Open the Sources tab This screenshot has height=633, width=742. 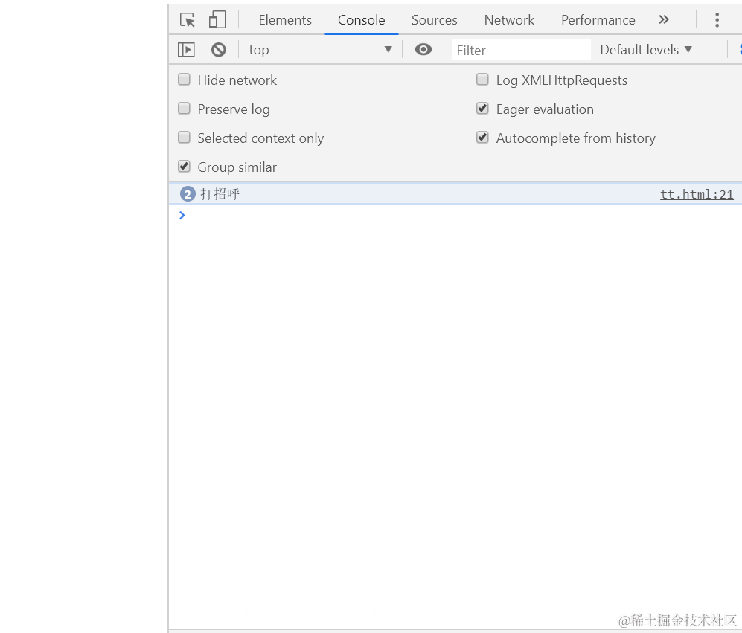434,20
